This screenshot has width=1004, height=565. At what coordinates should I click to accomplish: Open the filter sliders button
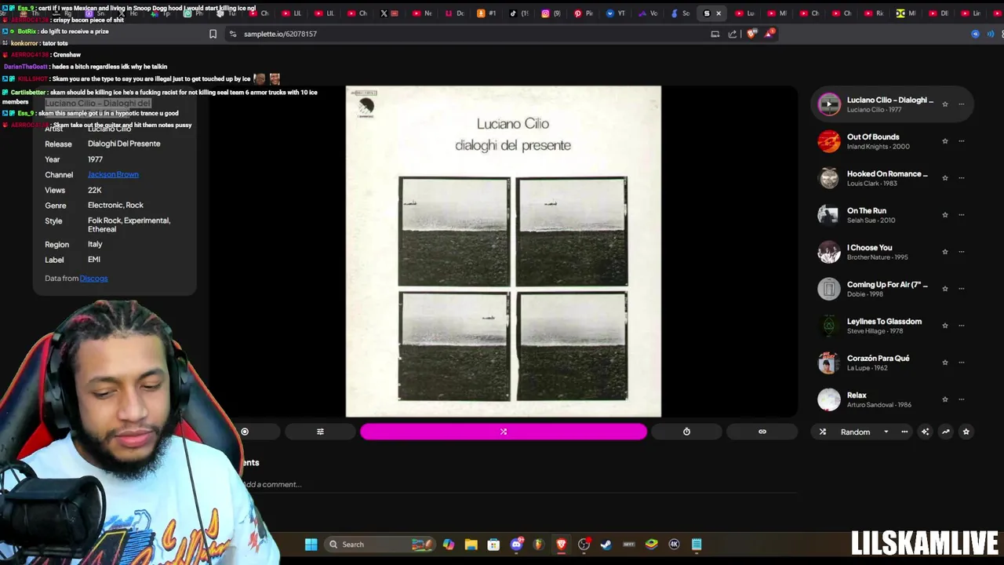pos(320,432)
